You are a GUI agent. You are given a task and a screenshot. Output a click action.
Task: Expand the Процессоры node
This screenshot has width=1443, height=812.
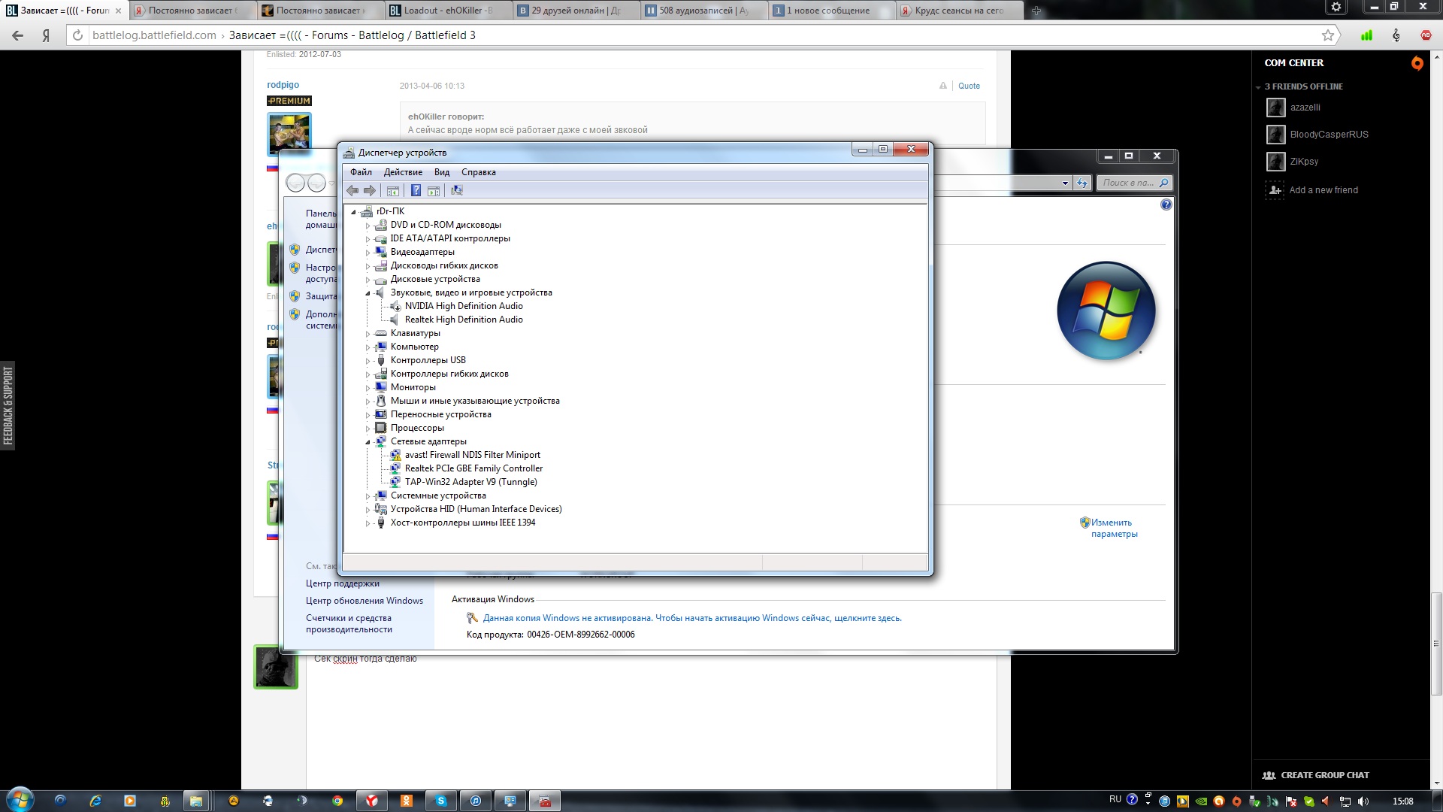(368, 429)
